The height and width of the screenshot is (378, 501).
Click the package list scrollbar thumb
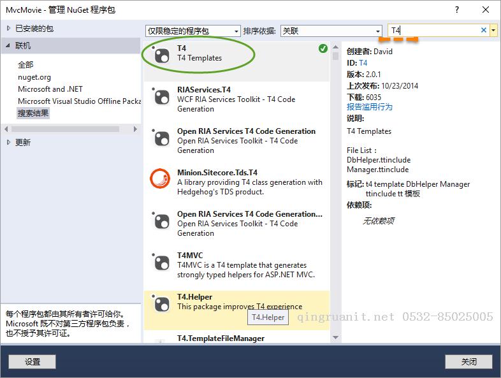point(335,56)
